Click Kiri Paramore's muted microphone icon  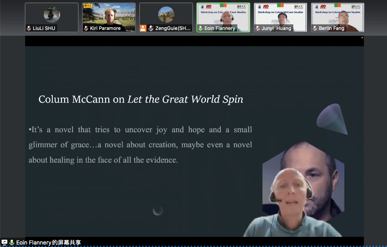tap(86, 29)
